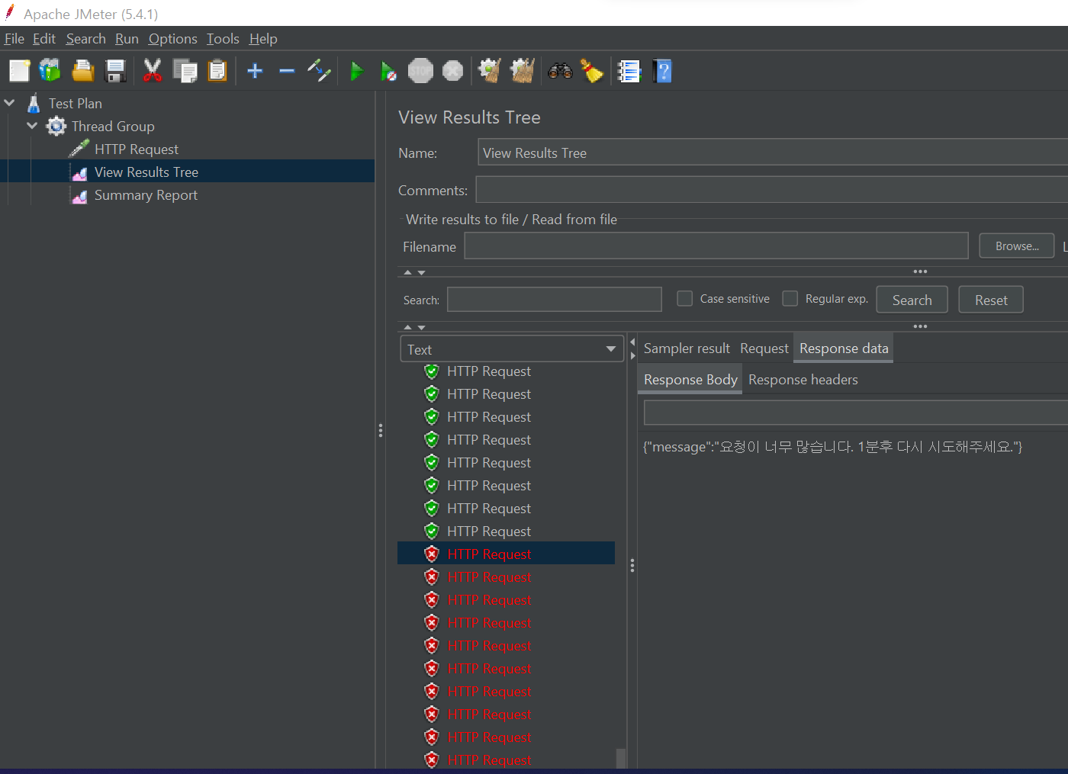
Task: Select Test Plan in the tree
Action: [x=75, y=104]
